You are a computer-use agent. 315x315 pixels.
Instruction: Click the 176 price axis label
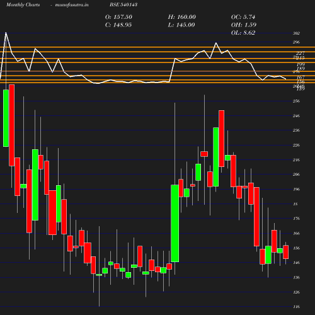pyautogui.click(x=296, y=219)
